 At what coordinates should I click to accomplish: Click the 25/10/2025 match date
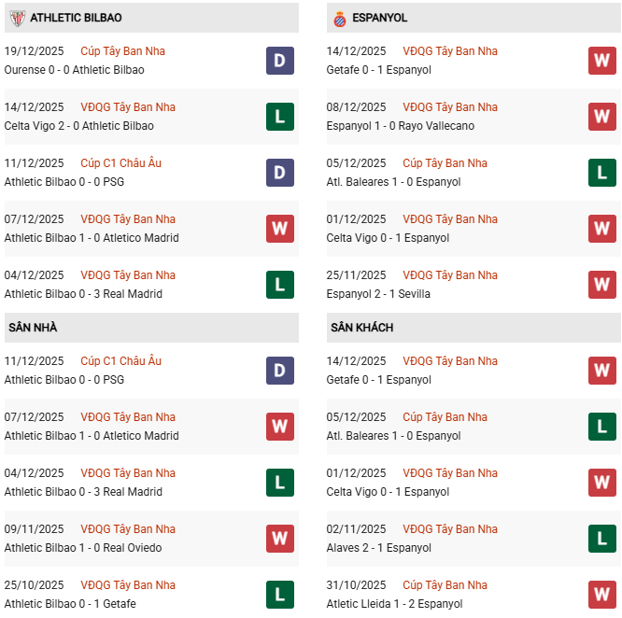[x=35, y=585]
